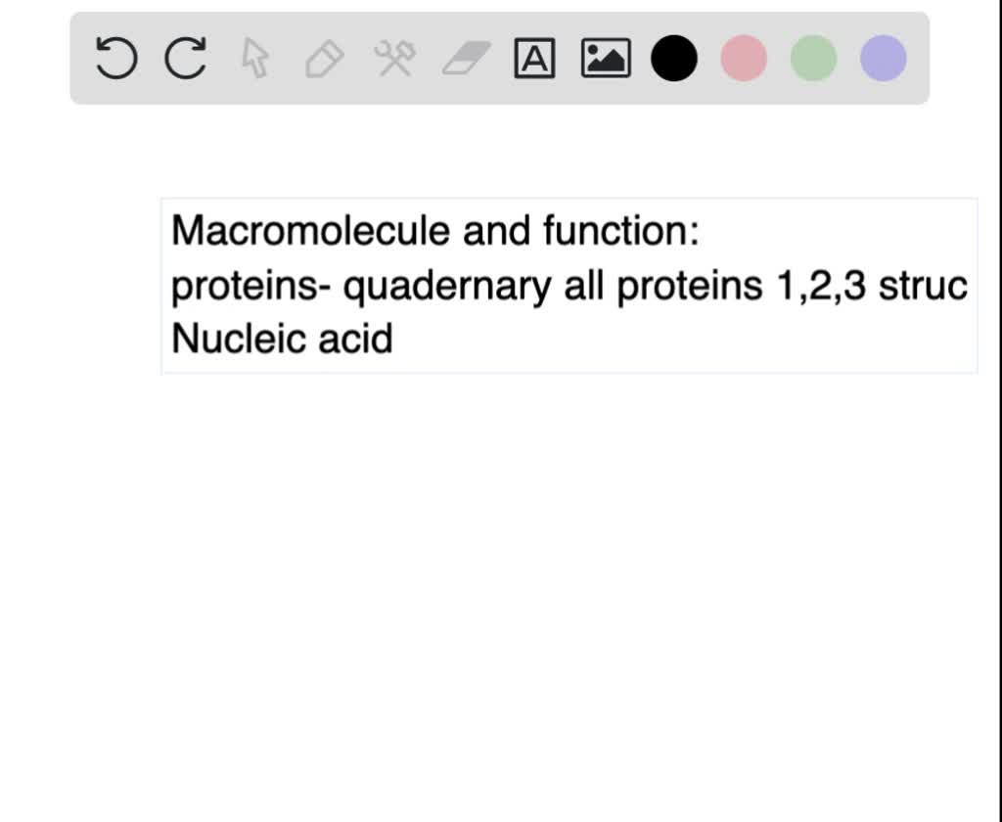Click the Redo arrow icon
1002x822 pixels.
tap(184, 57)
